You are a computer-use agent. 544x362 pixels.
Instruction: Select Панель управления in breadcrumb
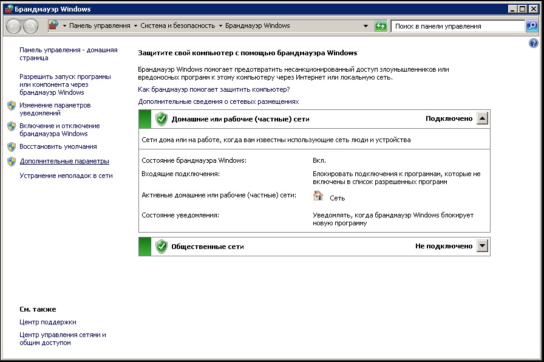click(100, 26)
